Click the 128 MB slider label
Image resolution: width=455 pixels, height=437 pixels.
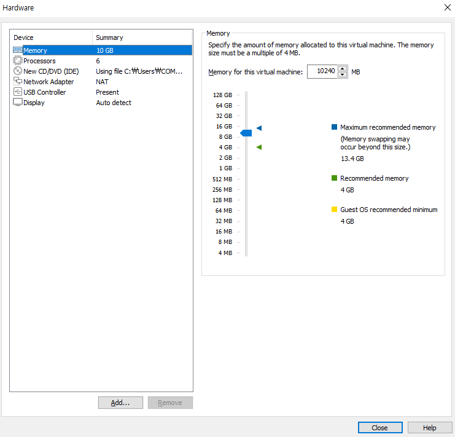222,200
